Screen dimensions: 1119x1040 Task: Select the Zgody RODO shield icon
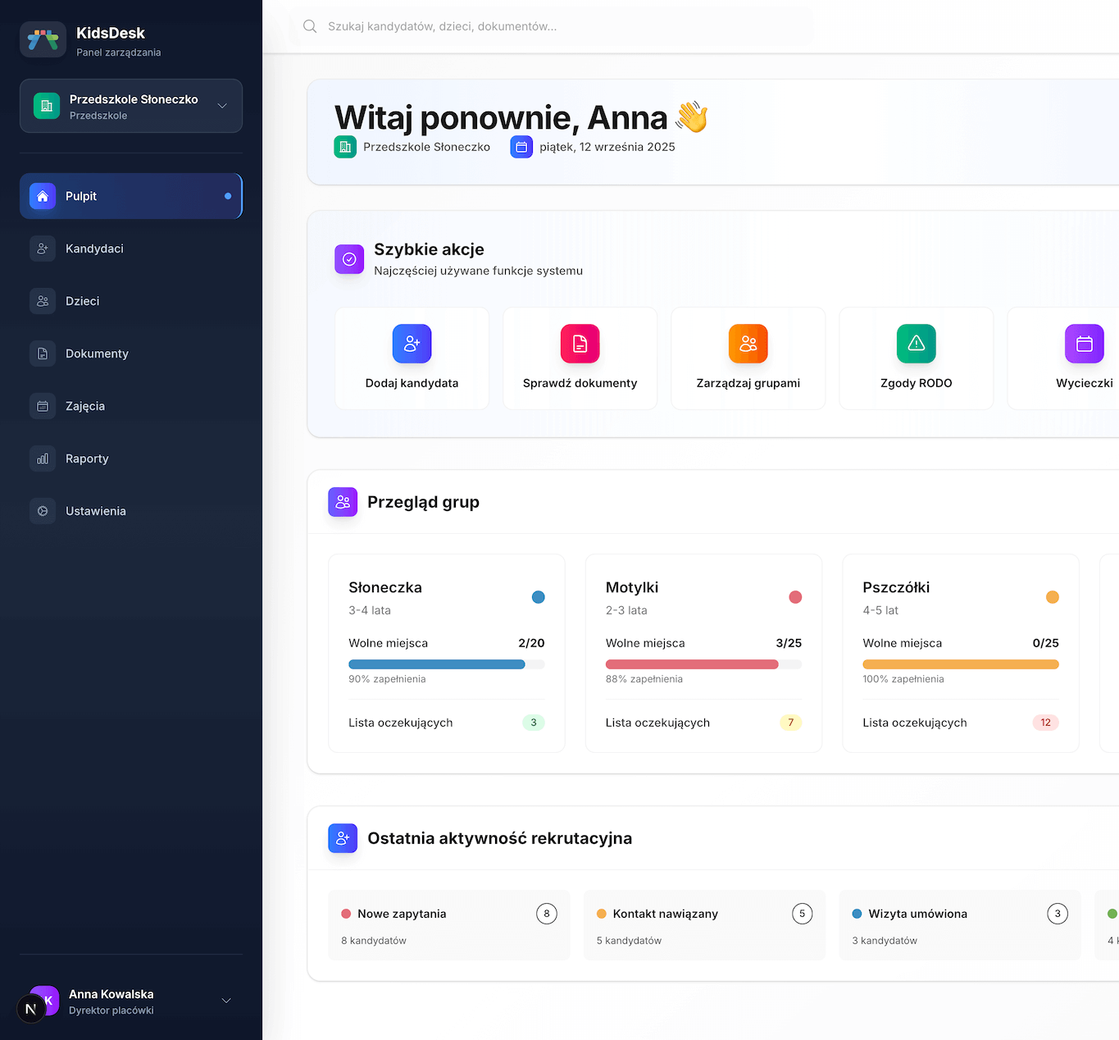pos(916,344)
